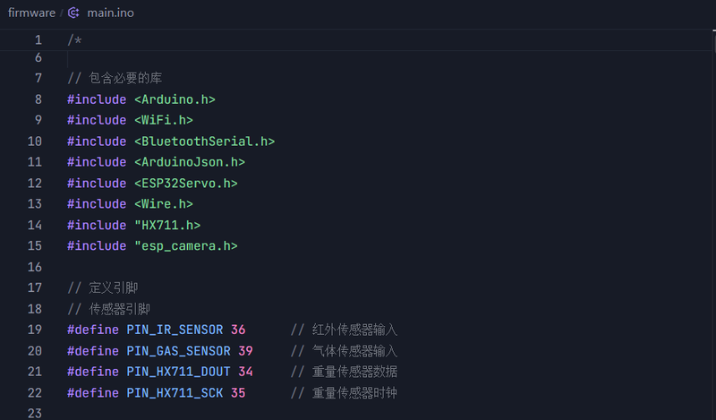Click the "esp_camera.h" include text
The width and height of the screenshot is (716, 420).
tap(186, 246)
